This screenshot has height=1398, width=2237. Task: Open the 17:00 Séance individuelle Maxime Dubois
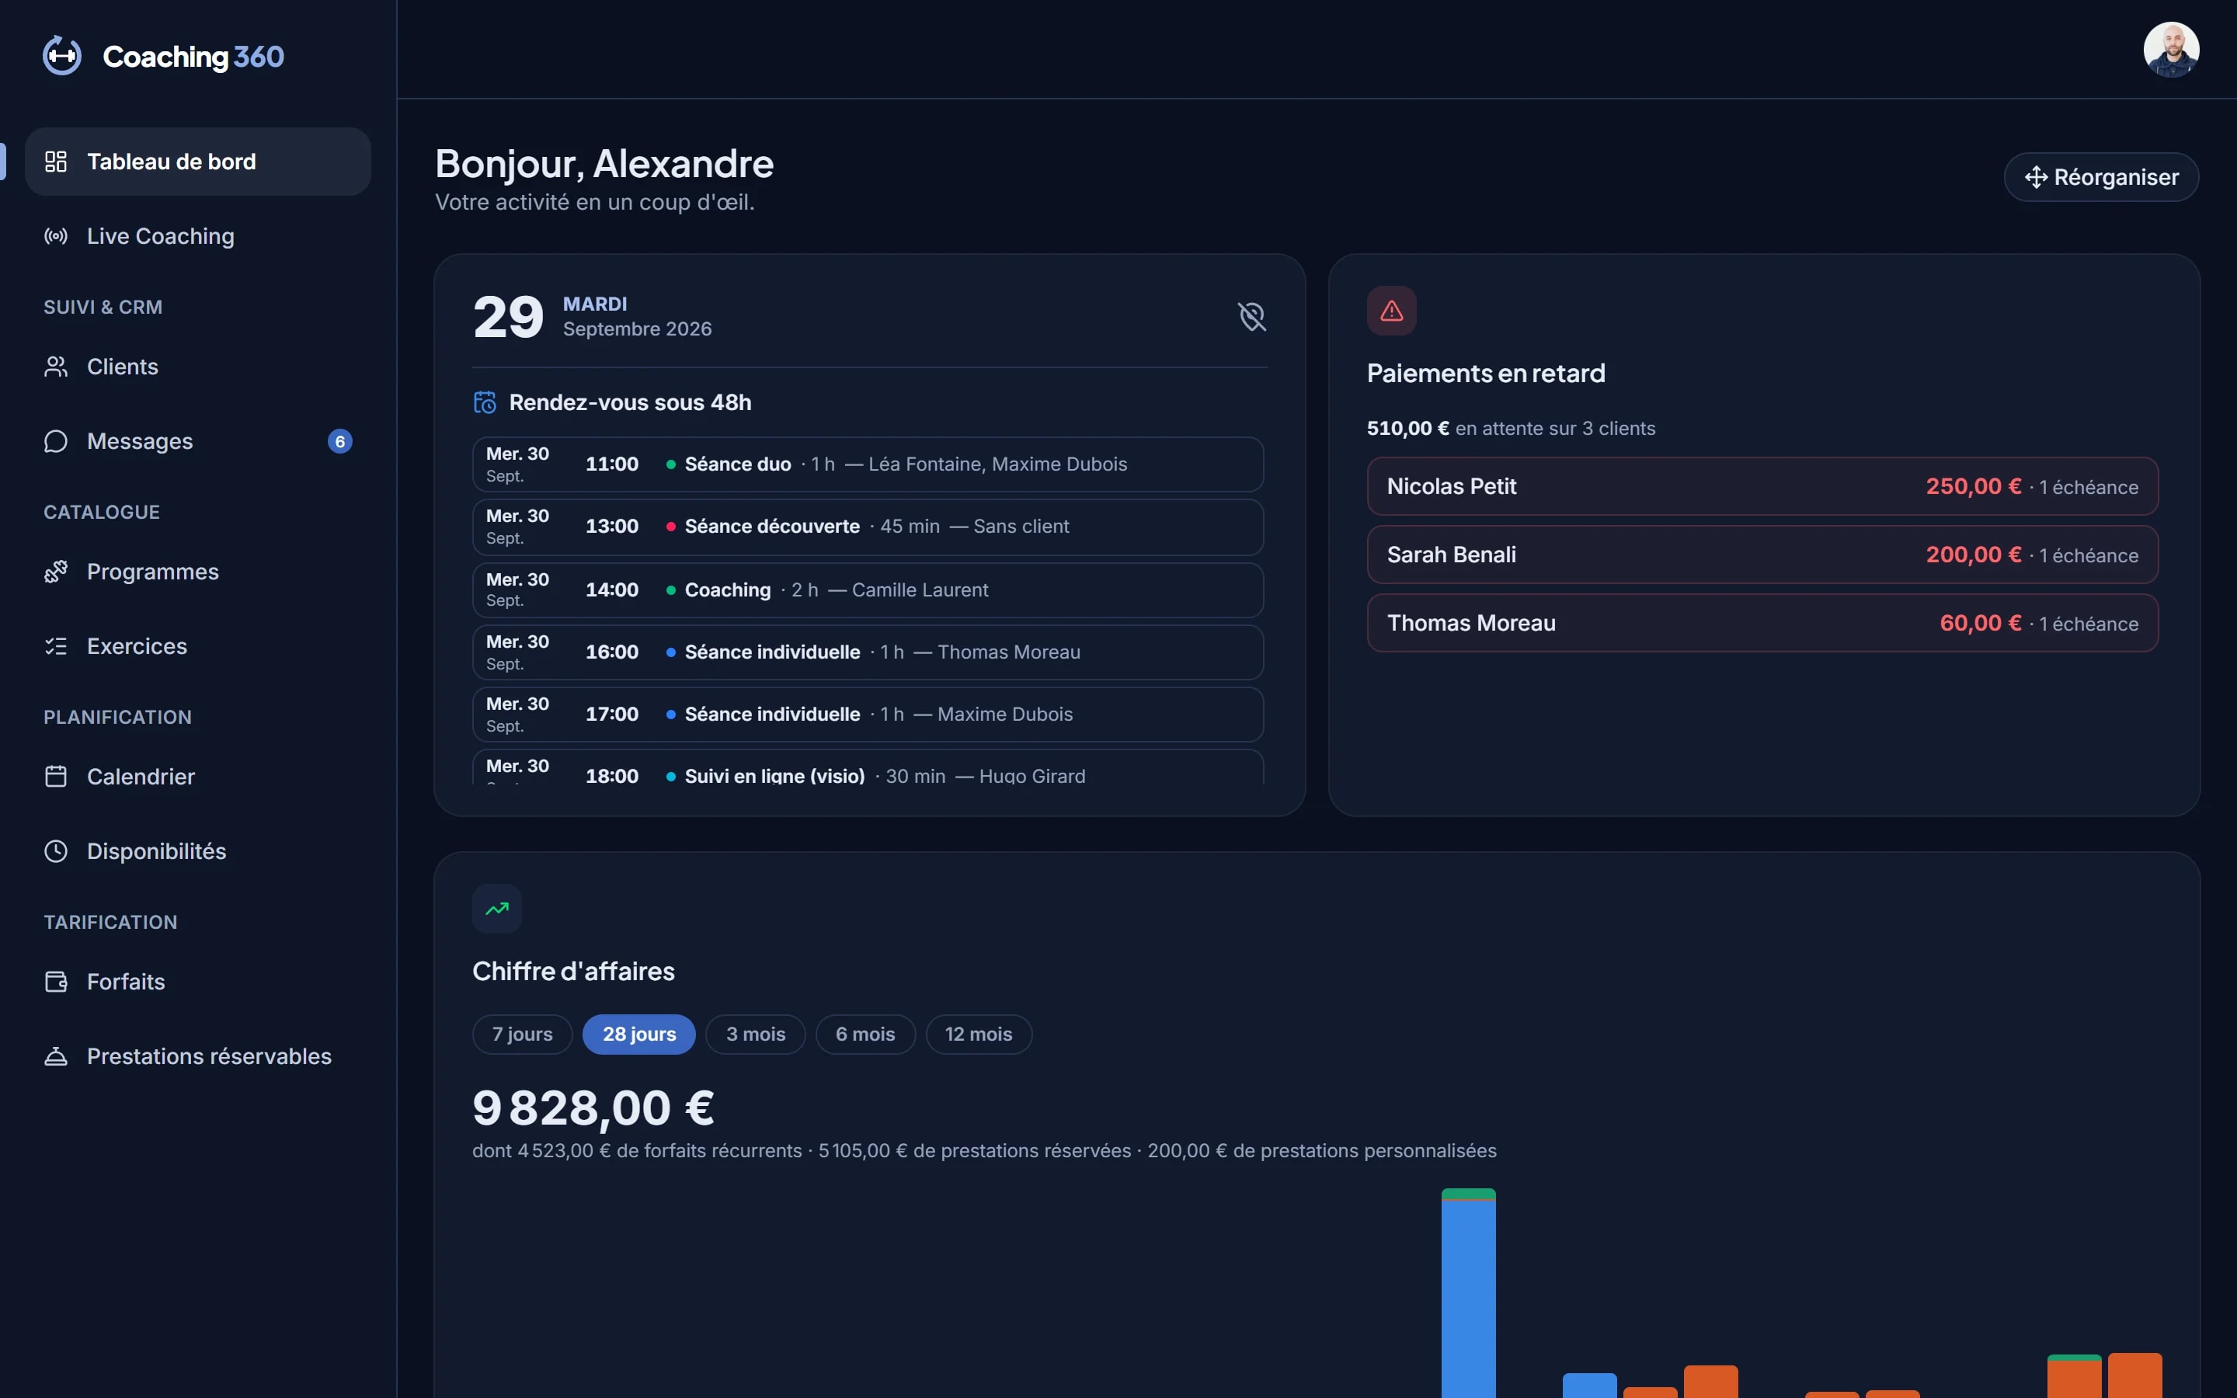point(868,714)
